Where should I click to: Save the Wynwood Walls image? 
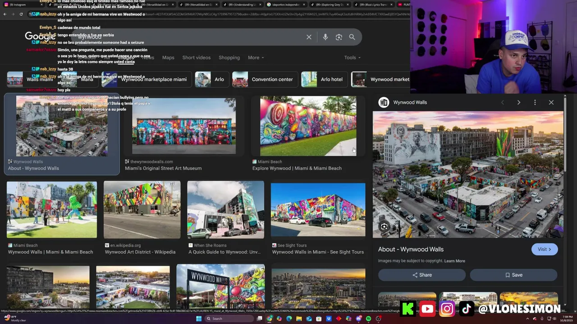[513, 275]
